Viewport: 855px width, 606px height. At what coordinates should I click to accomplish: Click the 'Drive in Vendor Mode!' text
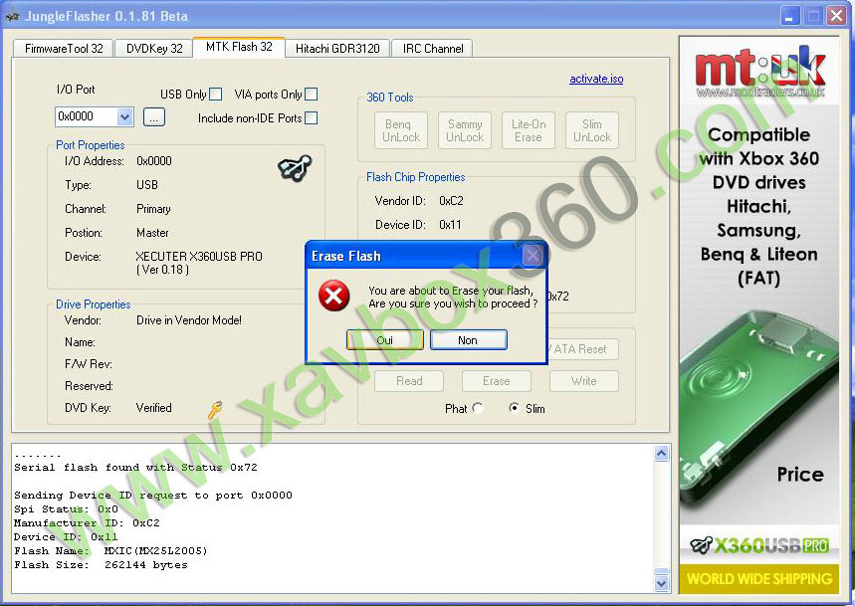tap(189, 320)
